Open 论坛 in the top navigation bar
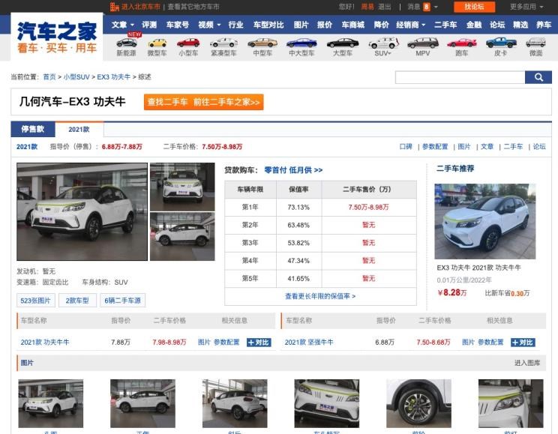Screen dimensions: 558x434 tap(497, 25)
